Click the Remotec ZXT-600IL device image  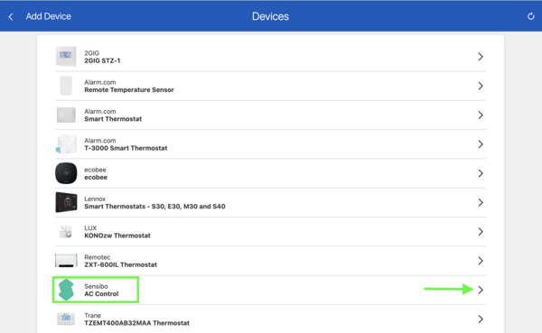click(66, 261)
